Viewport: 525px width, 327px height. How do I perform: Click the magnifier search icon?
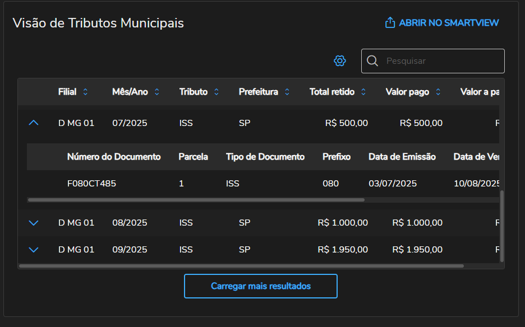click(372, 61)
